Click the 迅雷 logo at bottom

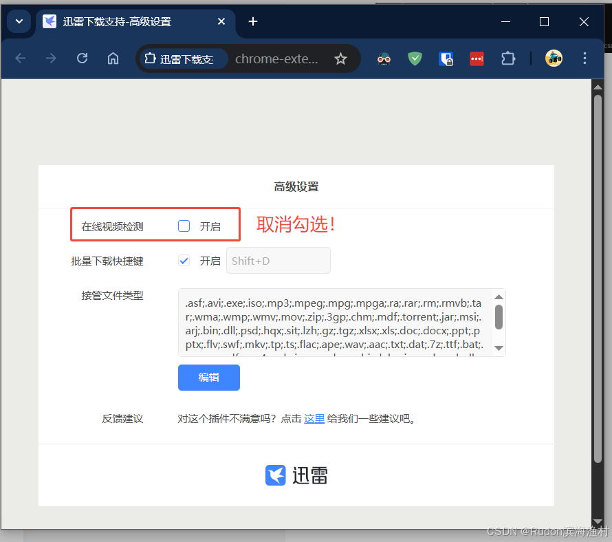[296, 475]
